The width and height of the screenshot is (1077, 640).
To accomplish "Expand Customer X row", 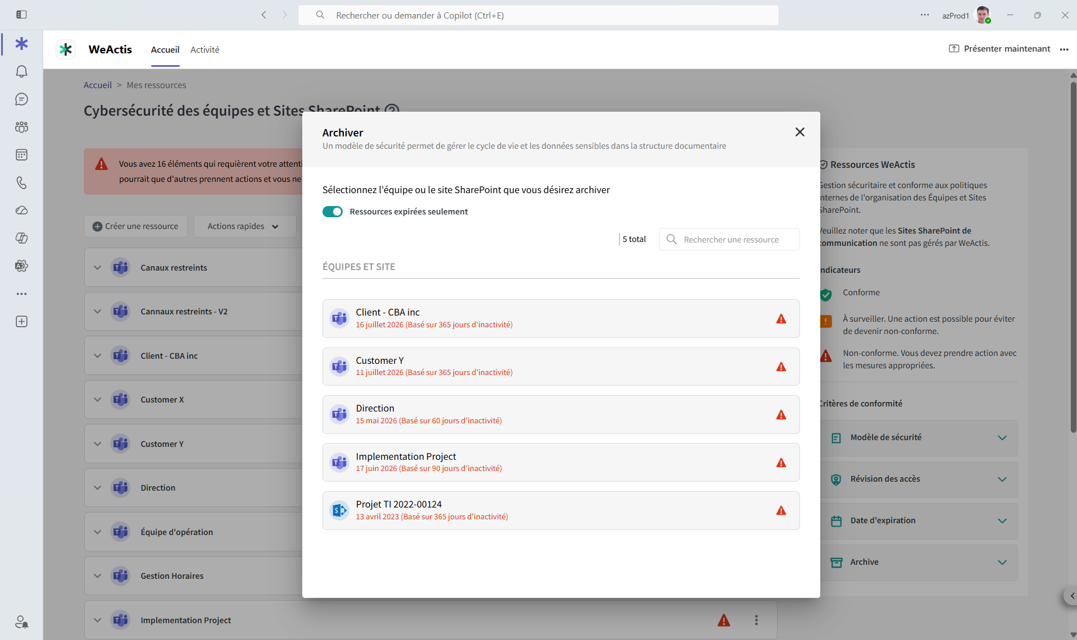I will pyautogui.click(x=98, y=400).
